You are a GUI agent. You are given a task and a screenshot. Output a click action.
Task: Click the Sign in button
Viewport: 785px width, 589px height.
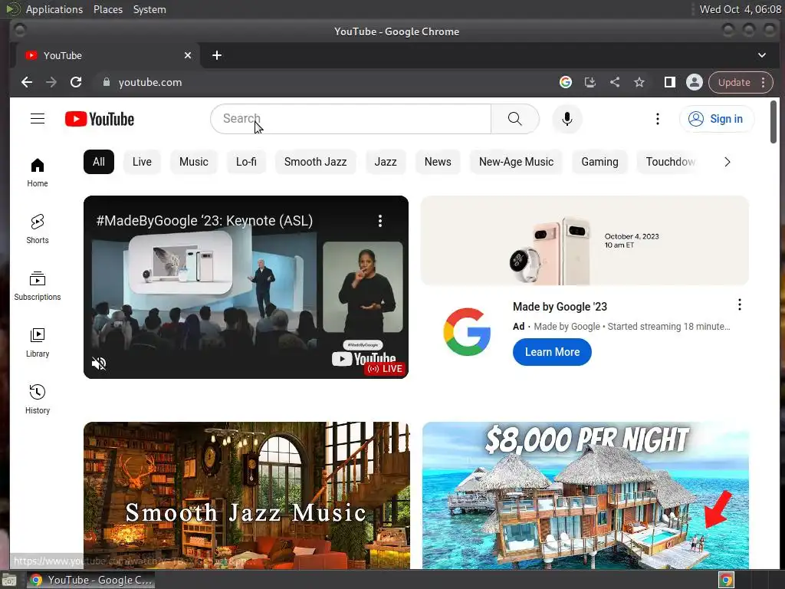(717, 119)
